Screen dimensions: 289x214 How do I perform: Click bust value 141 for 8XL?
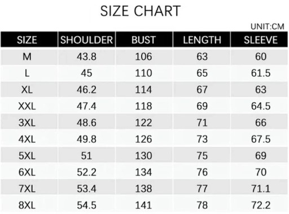coord(143,205)
